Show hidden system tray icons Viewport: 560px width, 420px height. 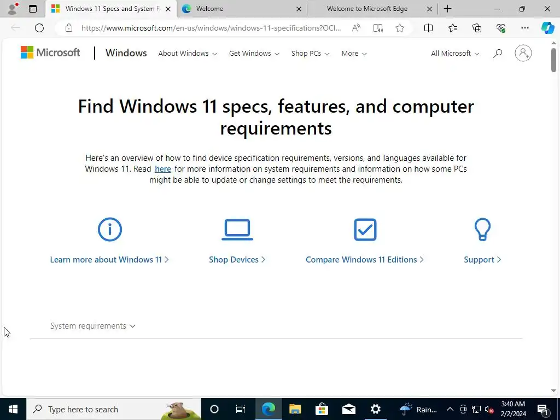(450, 409)
